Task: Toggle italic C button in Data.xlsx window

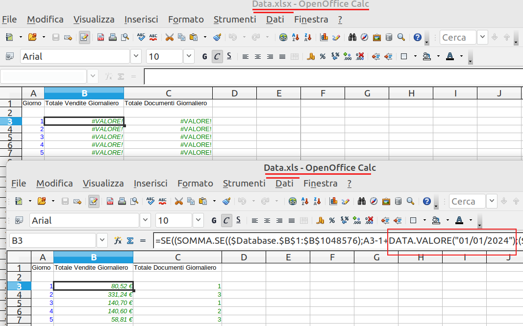Action: pos(217,56)
